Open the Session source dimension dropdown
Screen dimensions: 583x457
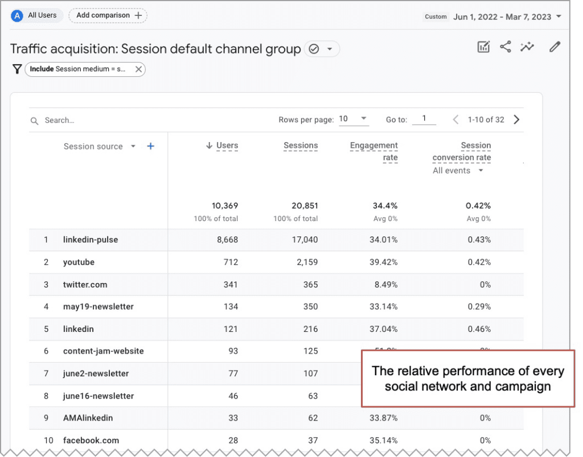pos(133,146)
